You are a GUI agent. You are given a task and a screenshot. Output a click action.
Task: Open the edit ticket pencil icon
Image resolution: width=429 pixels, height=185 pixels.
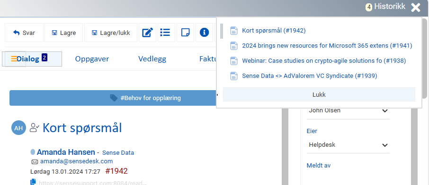[x=147, y=33]
